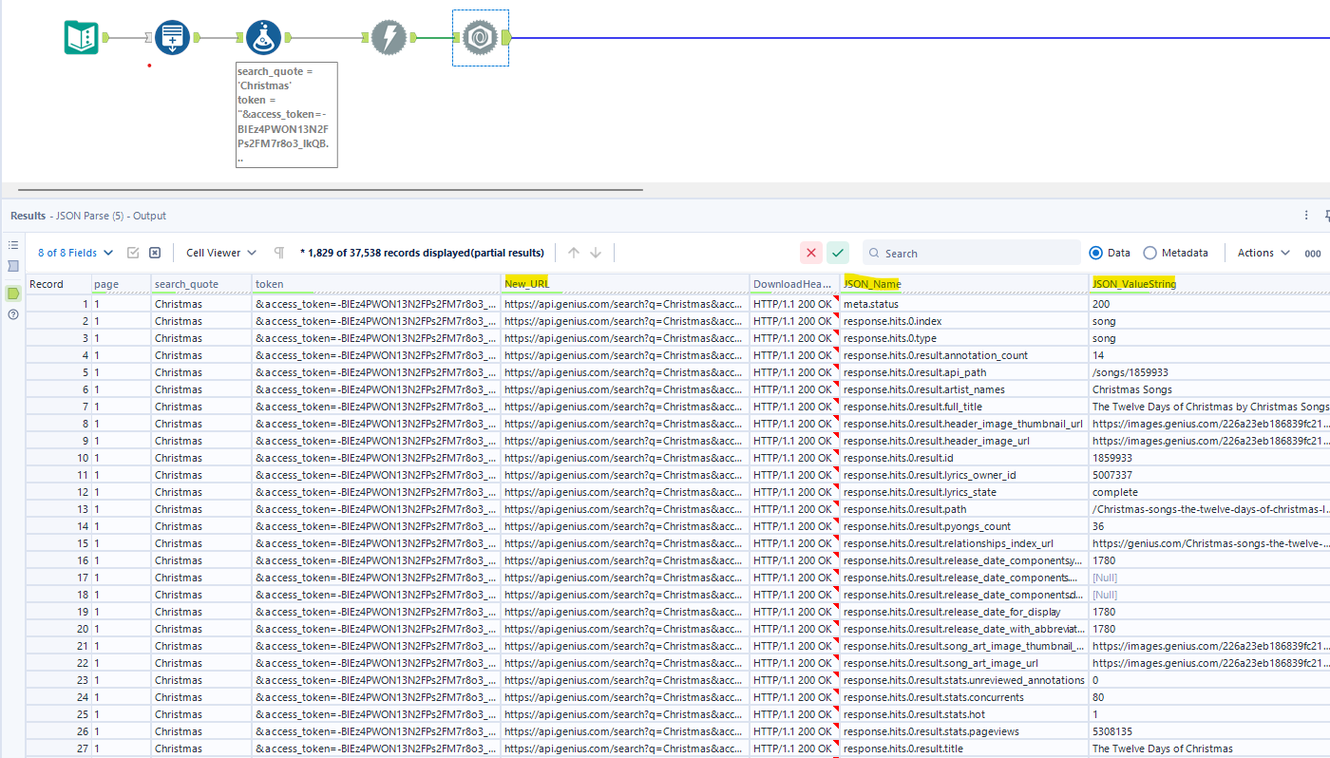Viewport: 1330px width, 758px height.
Task: Select the 5308135 pageviews value
Action: (1210, 731)
